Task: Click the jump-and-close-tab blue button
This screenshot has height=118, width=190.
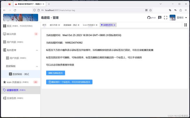Action: point(69,82)
